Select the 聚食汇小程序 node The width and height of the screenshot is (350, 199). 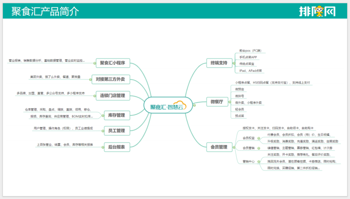[x=113, y=63]
